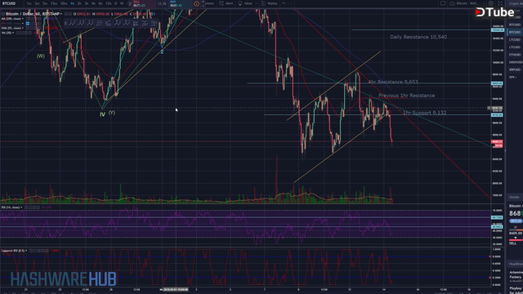Click the Headlines section header
Image resolution: width=523 pixels, height=294 pixels.
tap(516, 264)
